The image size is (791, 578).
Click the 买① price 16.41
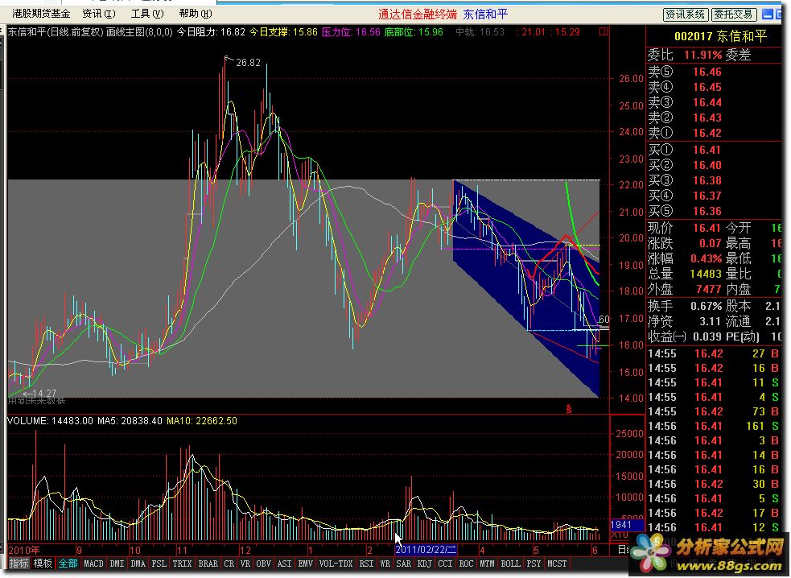point(707,150)
